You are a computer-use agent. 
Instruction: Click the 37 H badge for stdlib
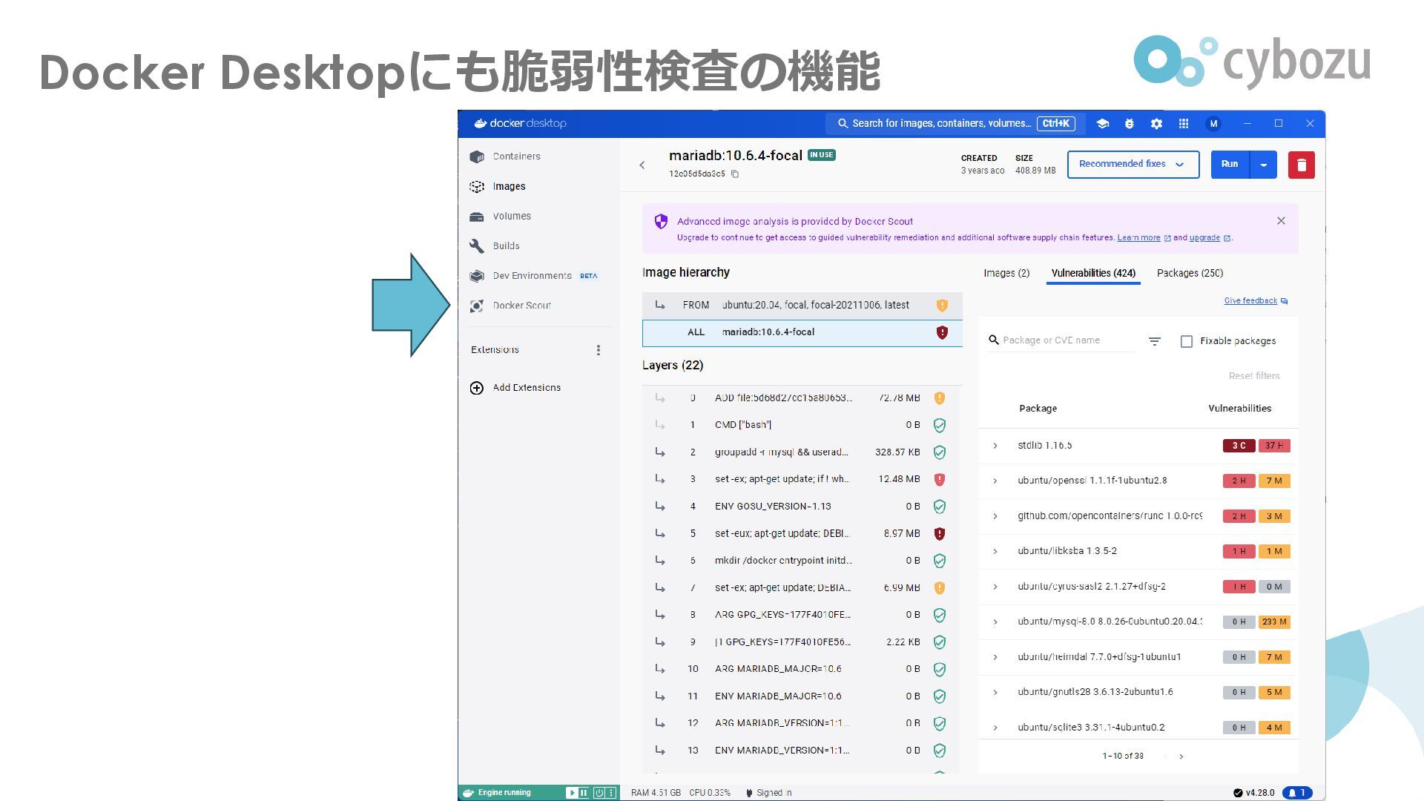point(1274,446)
